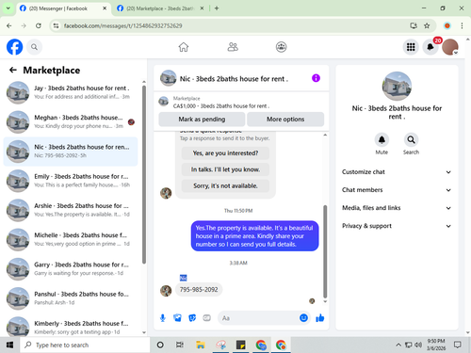Open File Explorer from the taskbar
Screen dimensions: 471x353
coord(201,345)
